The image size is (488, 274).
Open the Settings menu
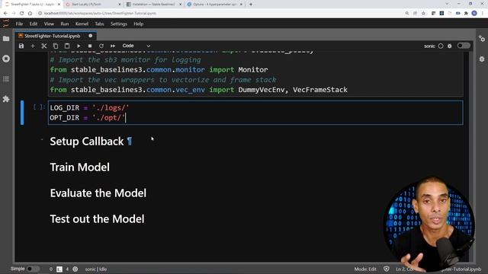click(119, 24)
